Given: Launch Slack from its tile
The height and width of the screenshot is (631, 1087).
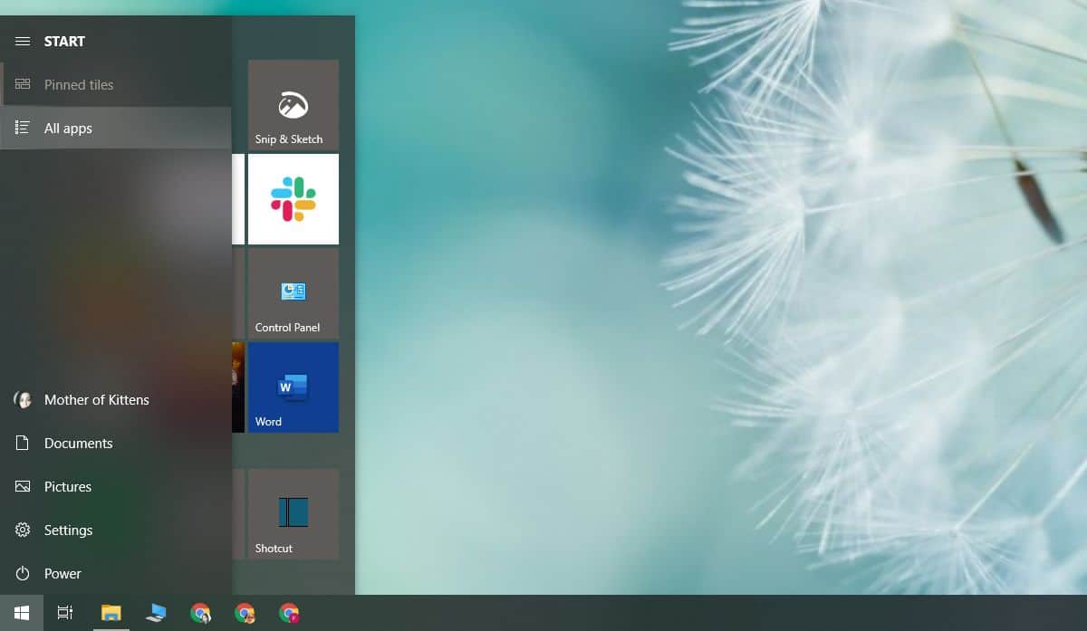Looking at the screenshot, I should coord(293,199).
